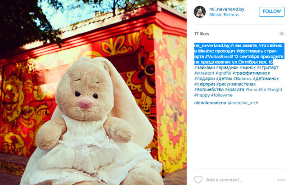288x185 pixels.
Task: Open the mi_neverland.by profile avatar
Action: click(200, 12)
